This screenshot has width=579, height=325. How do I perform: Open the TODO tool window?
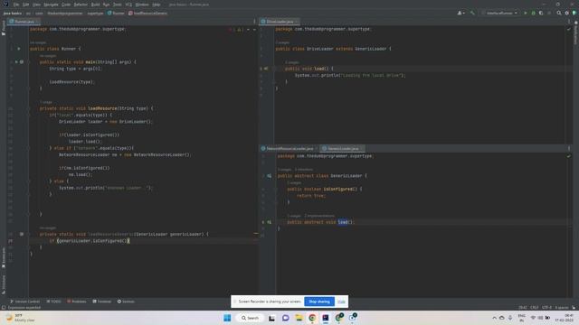click(x=54, y=302)
